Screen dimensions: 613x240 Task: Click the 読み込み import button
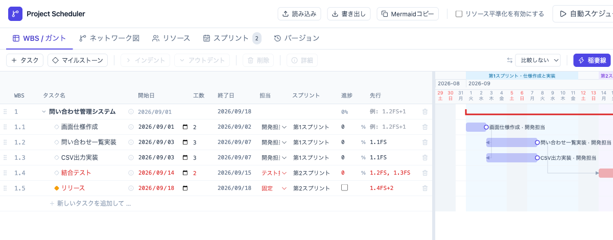click(x=299, y=14)
